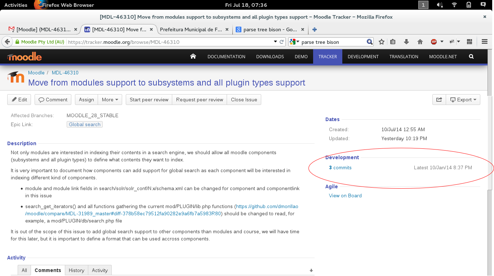The width and height of the screenshot is (494, 276).
Task: Click the tab groups grid icon
Action: click(x=469, y=42)
